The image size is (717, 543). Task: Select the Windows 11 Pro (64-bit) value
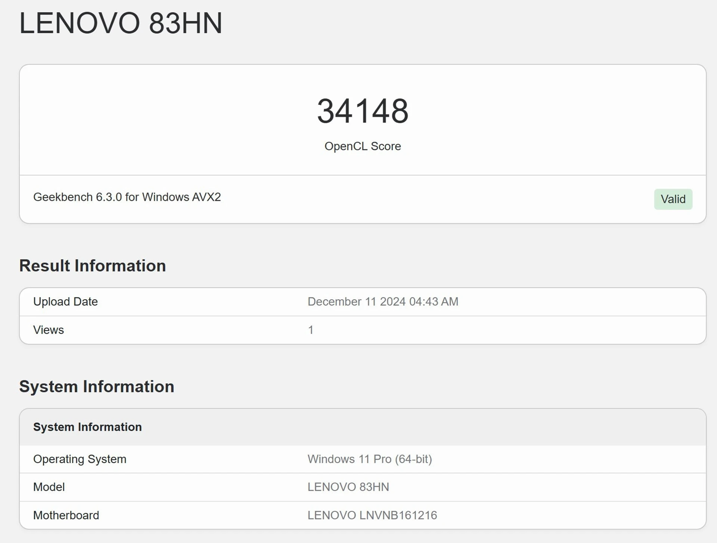(x=370, y=459)
